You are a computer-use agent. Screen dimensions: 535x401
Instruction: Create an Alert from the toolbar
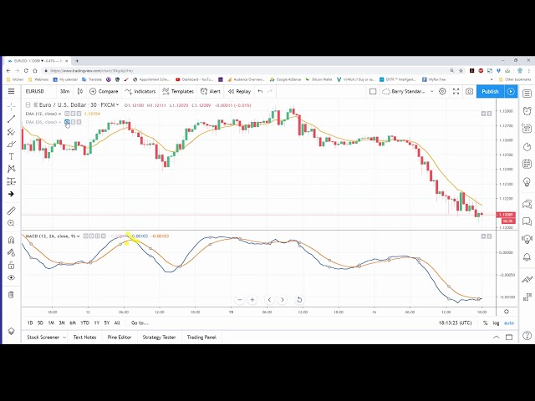(211, 91)
